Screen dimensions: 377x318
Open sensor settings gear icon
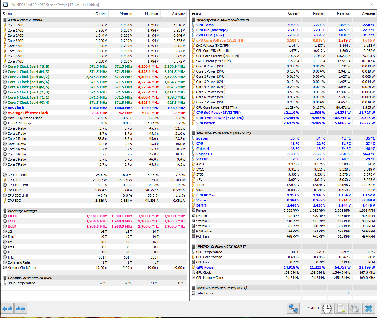pos(355,309)
